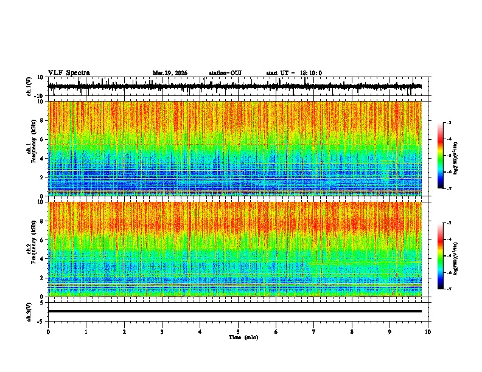The height and width of the screenshot is (372, 482).
Task: Click the ch.1 spectrogram panel
Action: coord(235,148)
